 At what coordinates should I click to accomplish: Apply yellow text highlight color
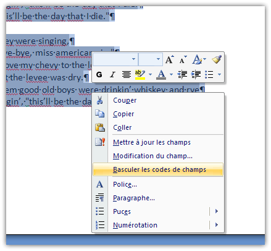(x=140, y=74)
